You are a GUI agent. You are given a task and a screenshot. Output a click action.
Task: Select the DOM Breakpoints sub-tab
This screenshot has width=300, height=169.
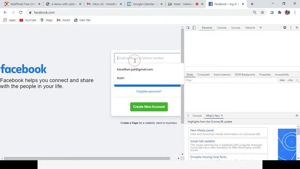click(x=245, y=75)
